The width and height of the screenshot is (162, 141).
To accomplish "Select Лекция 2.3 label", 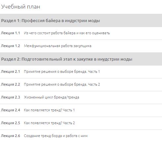I will pos(11,97).
